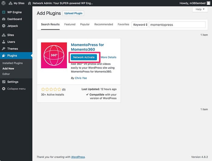
Task: Switch to the Favorites tab
Action: point(124,25)
